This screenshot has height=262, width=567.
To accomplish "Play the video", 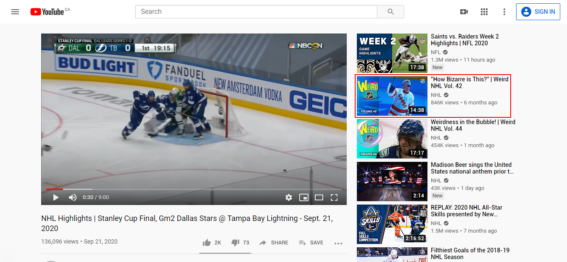I will coord(56,197).
